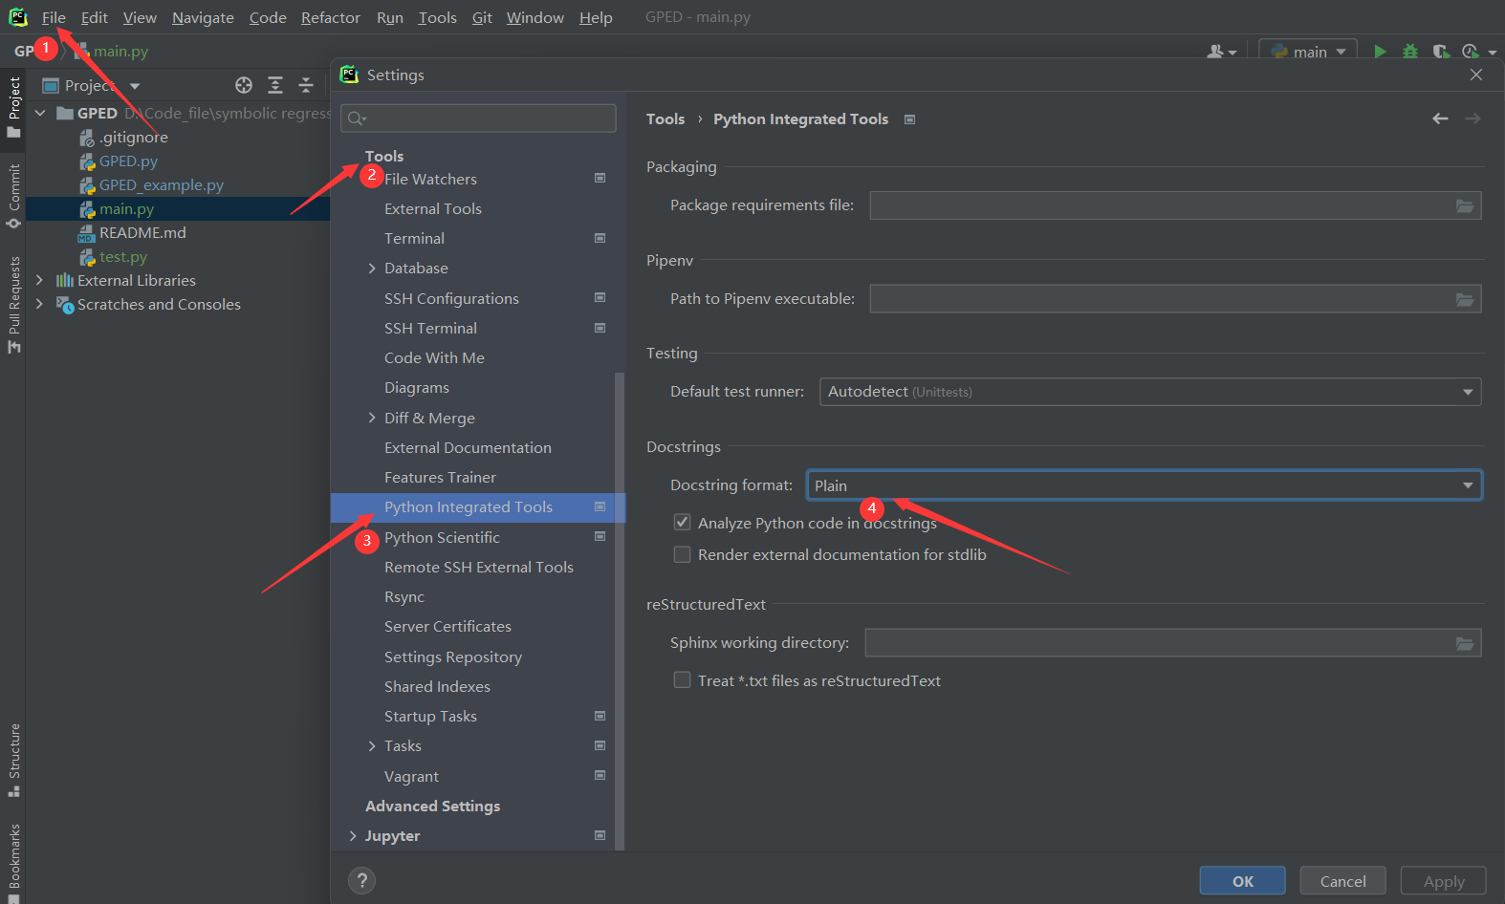Click the project-scope icon beside Startup Tasks
1505x904 pixels.
(x=600, y=716)
